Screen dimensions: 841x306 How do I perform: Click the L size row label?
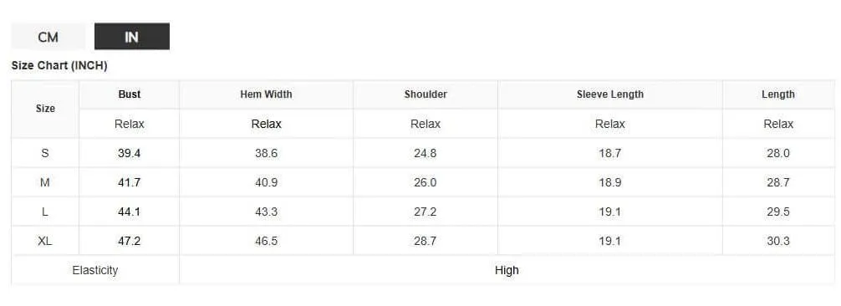[x=45, y=212]
